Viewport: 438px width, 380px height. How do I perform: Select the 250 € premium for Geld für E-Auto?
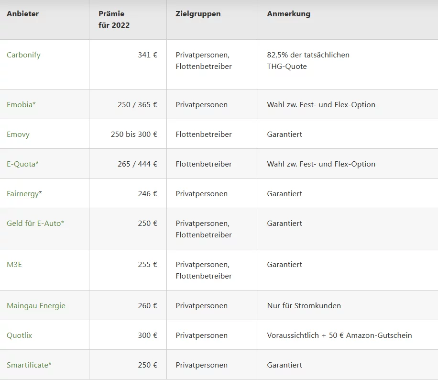(x=147, y=224)
